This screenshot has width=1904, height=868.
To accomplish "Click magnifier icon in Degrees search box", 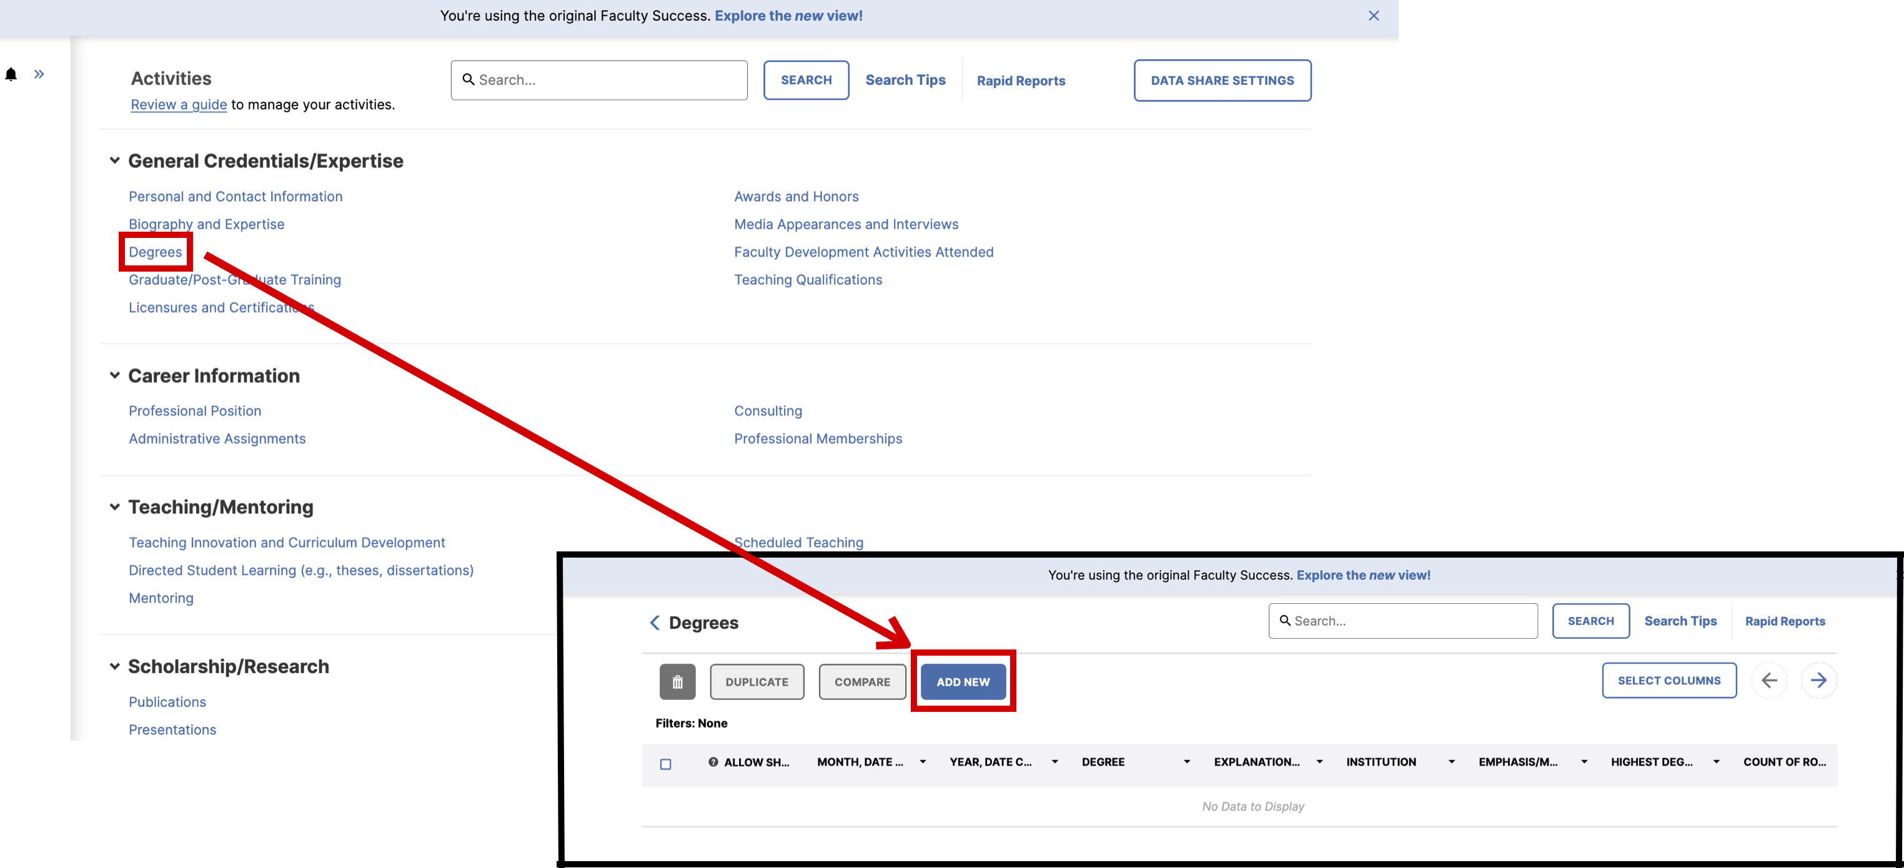I will (1284, 621).
